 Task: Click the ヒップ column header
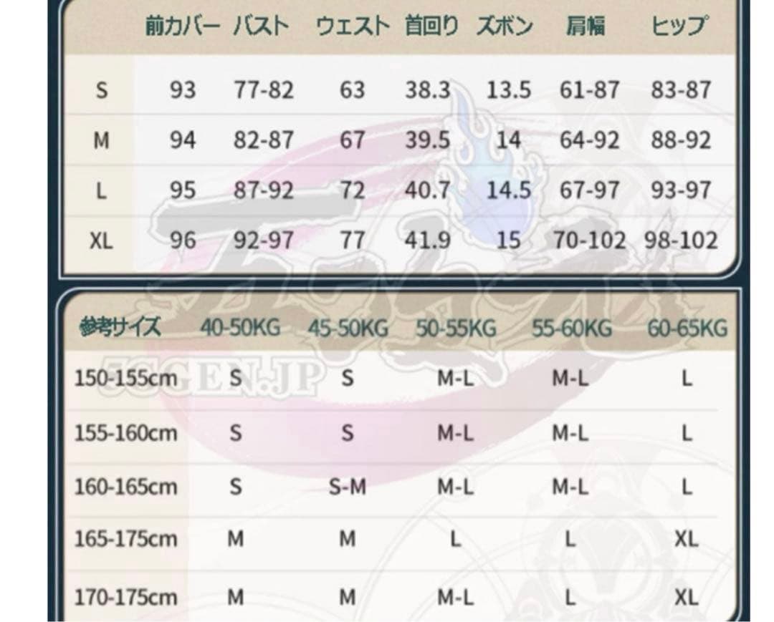coord(679,27)
